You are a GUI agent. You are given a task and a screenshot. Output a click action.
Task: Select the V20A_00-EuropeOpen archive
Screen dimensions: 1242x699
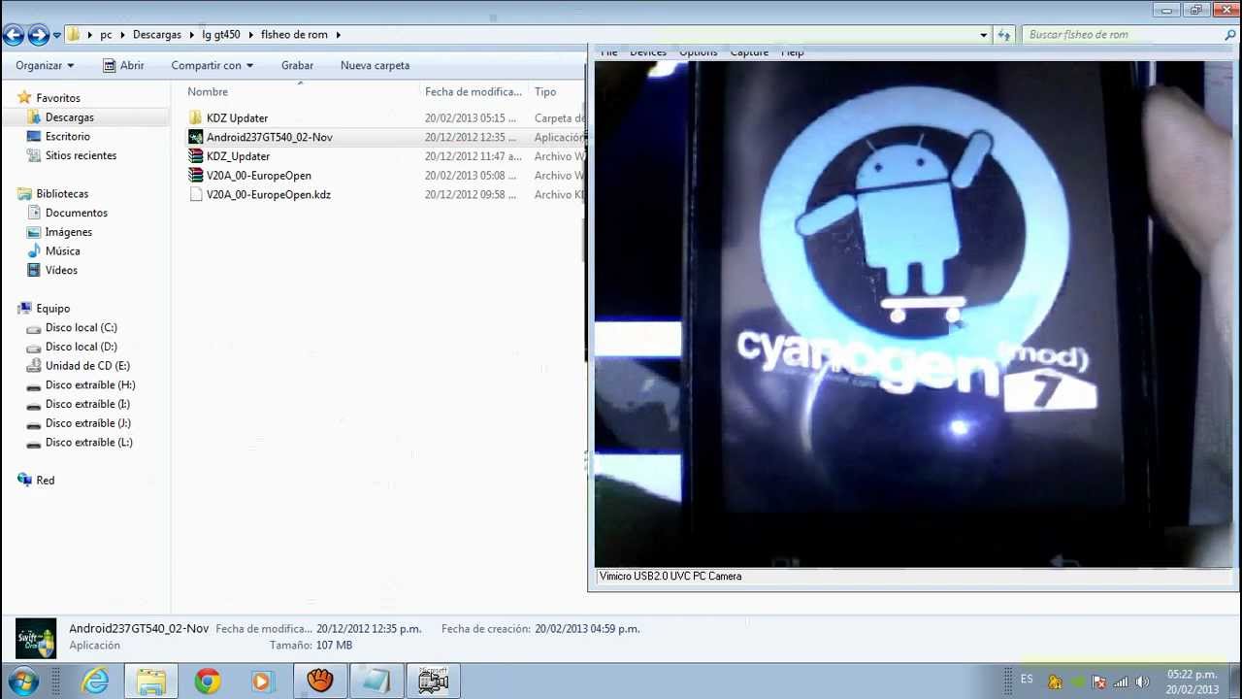(x=258, y=176)
